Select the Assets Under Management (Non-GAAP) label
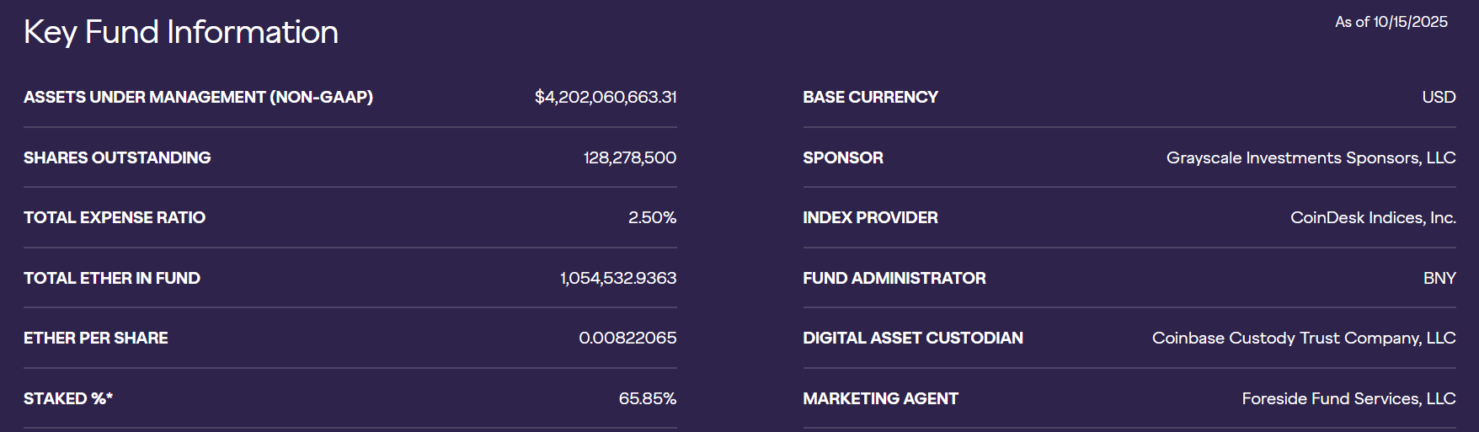The height and width of the screenshot is (432, 1479). (x=198, y=97)
